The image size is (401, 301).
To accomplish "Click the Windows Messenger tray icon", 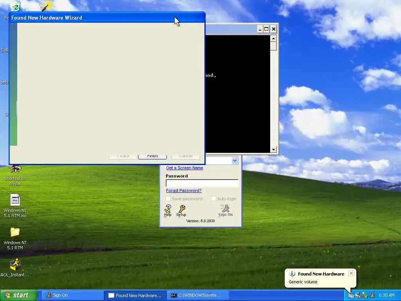I will [358, 296].
